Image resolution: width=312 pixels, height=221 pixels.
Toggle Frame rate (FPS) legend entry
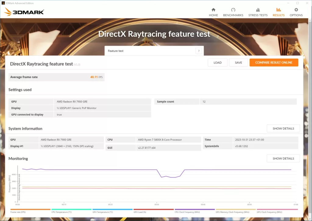(30, 211)
